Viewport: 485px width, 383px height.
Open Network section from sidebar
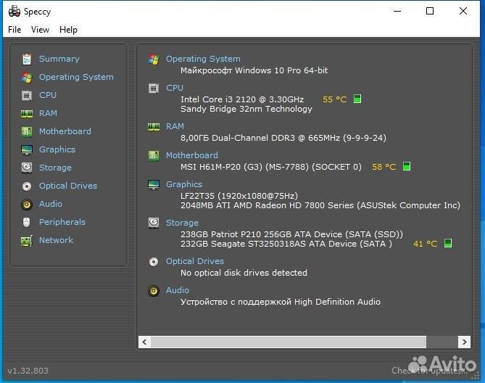point(56,240)
